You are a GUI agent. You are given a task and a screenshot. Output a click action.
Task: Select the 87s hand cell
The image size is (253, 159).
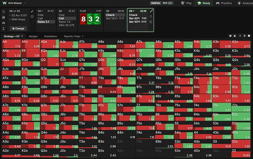point(145,98)
